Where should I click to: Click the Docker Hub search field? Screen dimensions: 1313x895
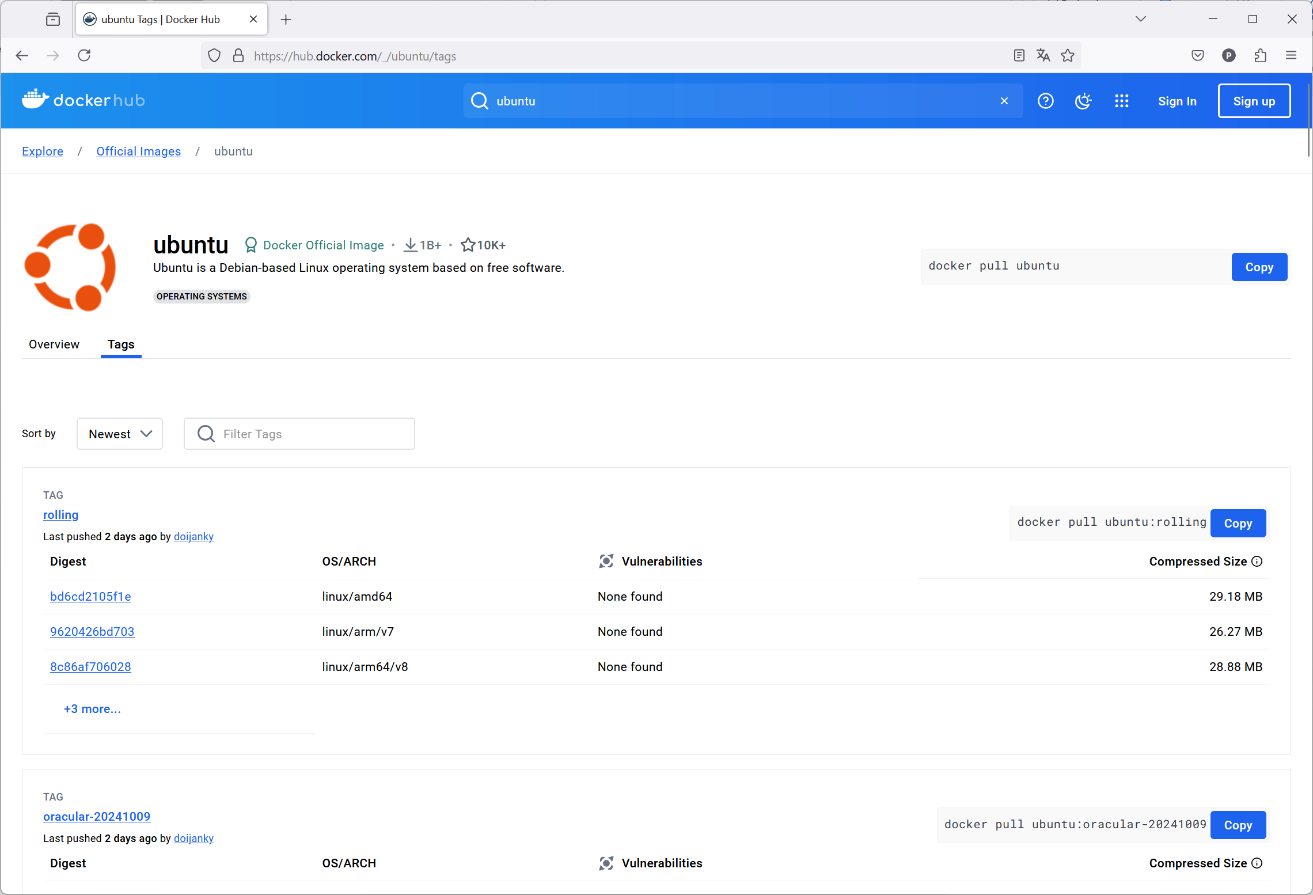[x=743, y=101]
